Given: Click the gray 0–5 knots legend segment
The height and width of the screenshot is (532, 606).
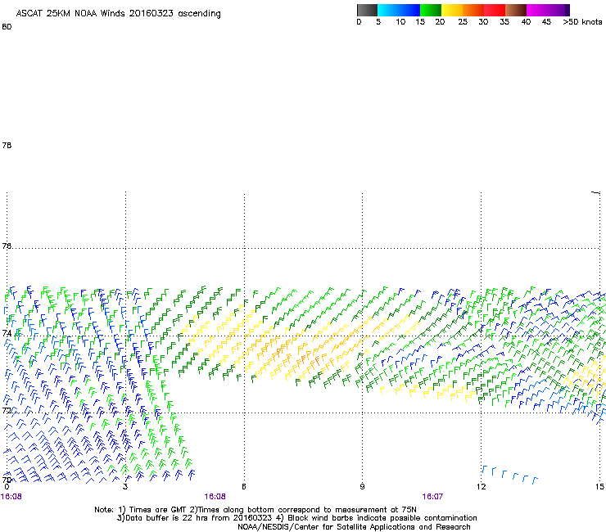Looking at the screenshot, I should click(x=367, y=10).
